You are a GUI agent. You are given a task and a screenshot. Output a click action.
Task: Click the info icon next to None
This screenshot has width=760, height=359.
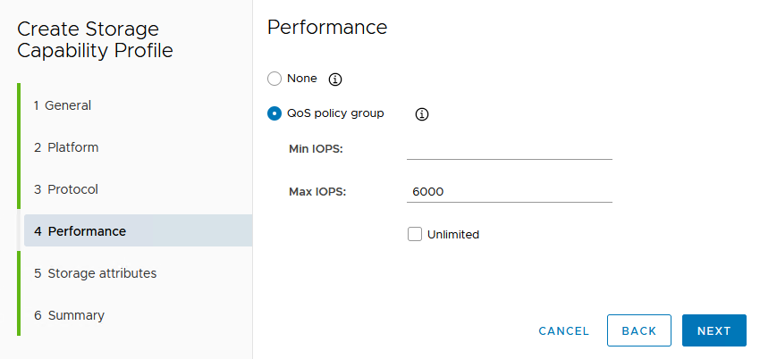click(x=335, y=79)
